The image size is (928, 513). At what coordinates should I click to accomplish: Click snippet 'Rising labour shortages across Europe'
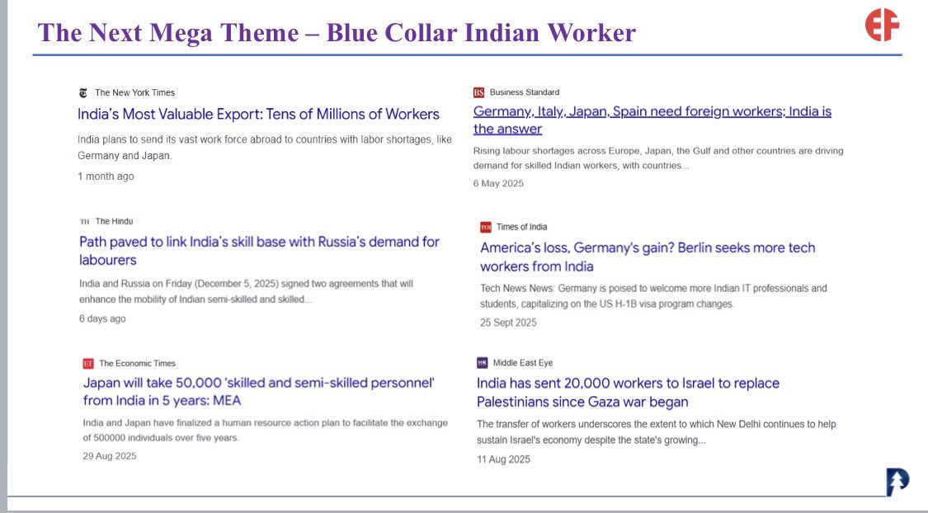click(x=658, y=158)
